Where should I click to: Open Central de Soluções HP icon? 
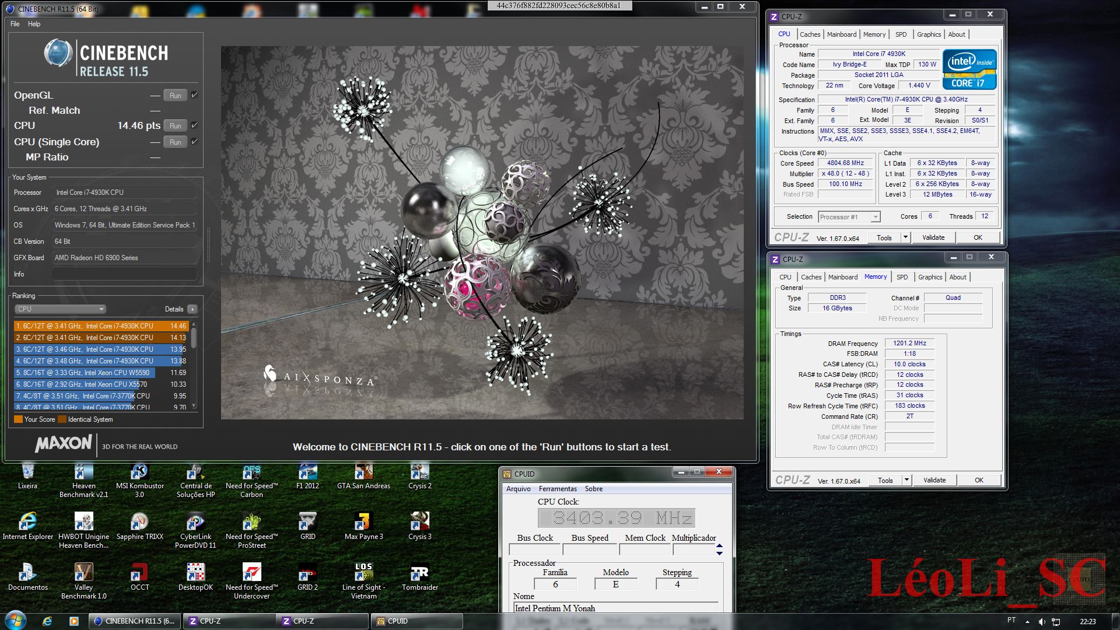tap(195, 480)
